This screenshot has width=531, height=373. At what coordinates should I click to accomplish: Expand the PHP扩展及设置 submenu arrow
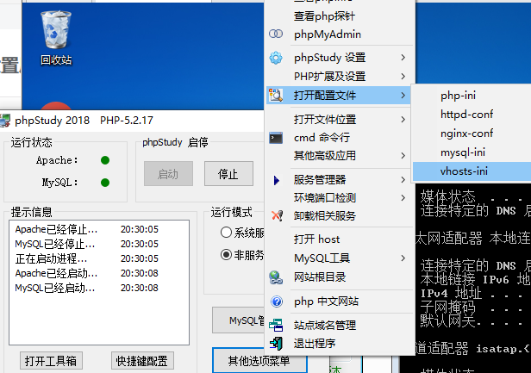[403, 76]
